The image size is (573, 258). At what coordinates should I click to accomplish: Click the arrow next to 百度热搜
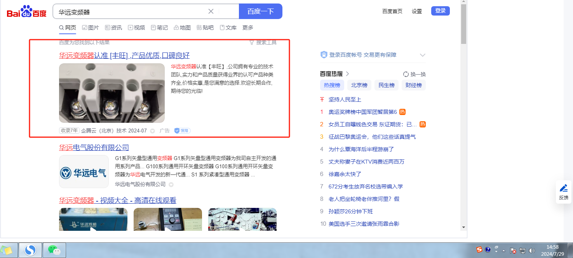tap(347, 74)
